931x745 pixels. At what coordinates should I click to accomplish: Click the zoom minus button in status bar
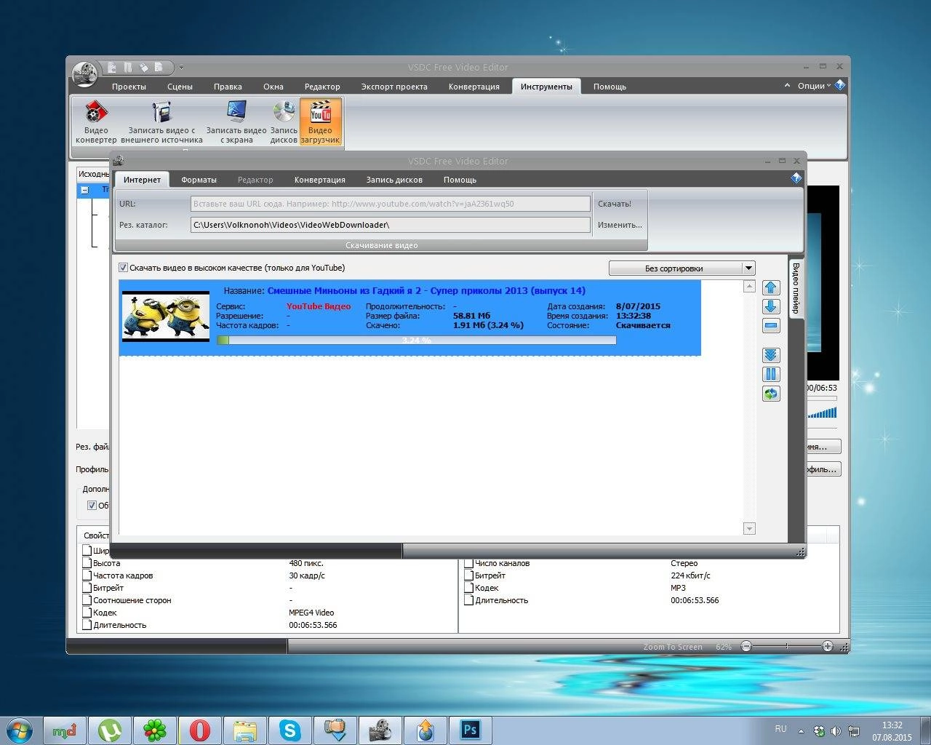[746, 646]
